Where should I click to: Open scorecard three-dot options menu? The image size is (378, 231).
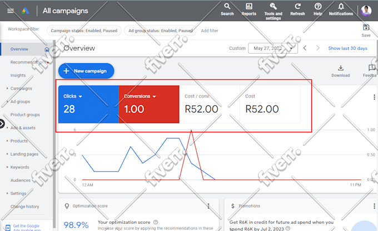(374, 97)
